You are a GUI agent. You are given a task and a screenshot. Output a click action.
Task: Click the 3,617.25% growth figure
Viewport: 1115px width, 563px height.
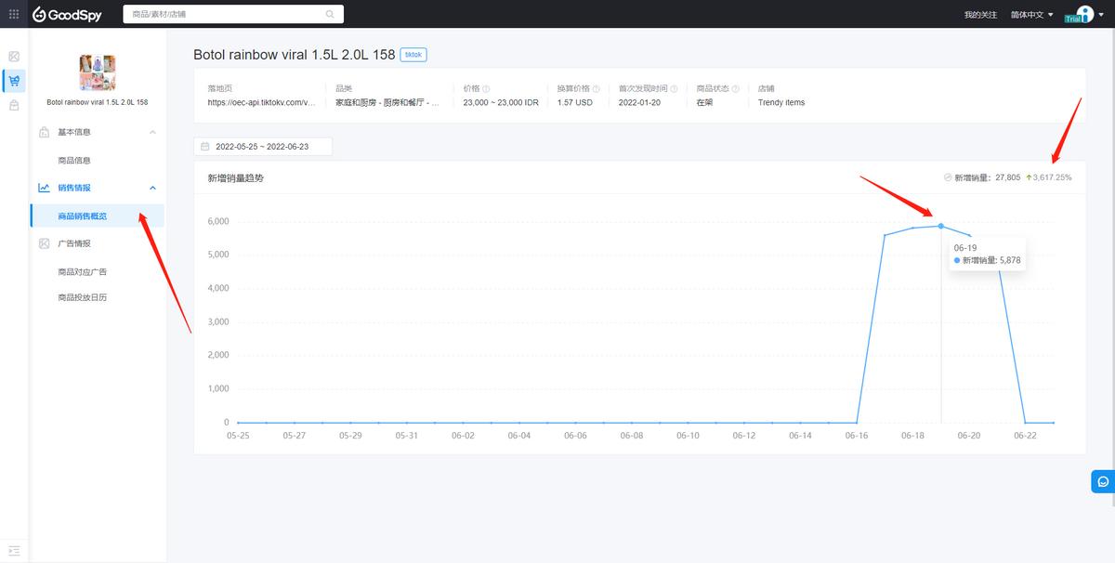tap(1048, 177)
